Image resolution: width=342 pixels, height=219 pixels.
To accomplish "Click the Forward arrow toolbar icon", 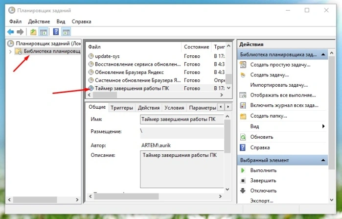I will 20,32.
